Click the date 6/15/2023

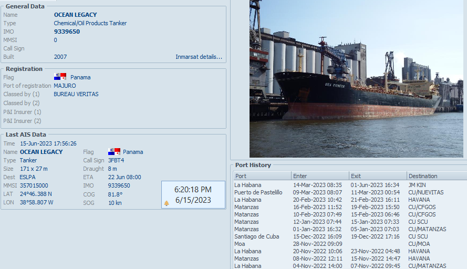193,200
